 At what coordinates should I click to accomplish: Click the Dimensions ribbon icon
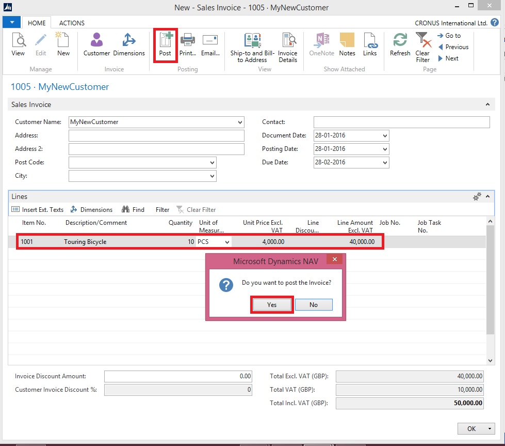coord(129,45)
